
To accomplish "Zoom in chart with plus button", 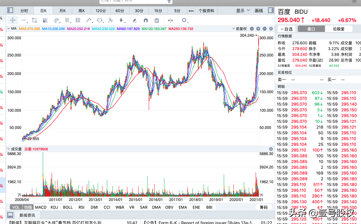I will [258, 29].
